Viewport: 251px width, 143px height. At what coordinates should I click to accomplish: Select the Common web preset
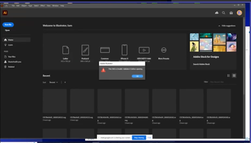(105, 54)
